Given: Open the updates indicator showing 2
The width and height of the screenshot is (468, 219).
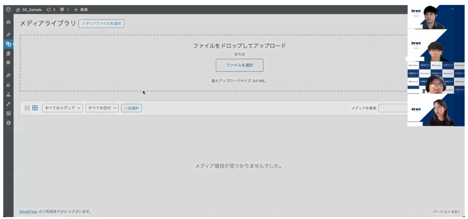Looking at the screenshot, I should coord(51,10).
